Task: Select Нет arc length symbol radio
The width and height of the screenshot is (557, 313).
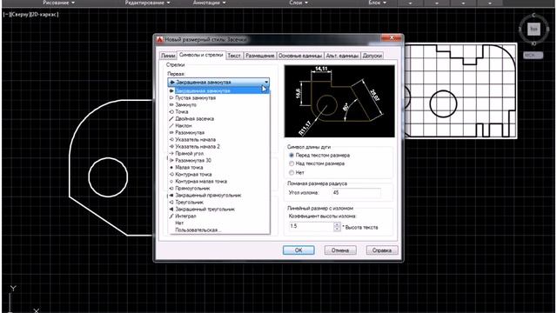Action: tap(292, 172)
